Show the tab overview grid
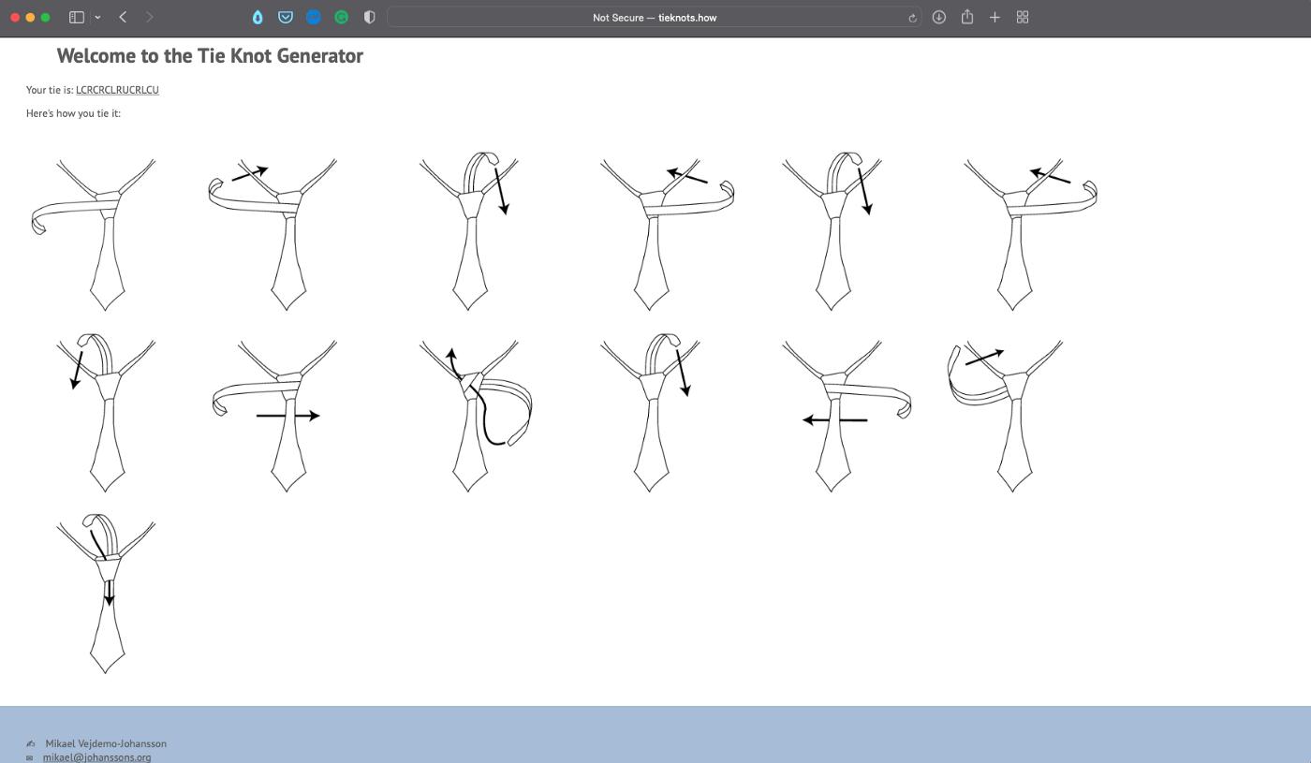 tap(1023, 17)
